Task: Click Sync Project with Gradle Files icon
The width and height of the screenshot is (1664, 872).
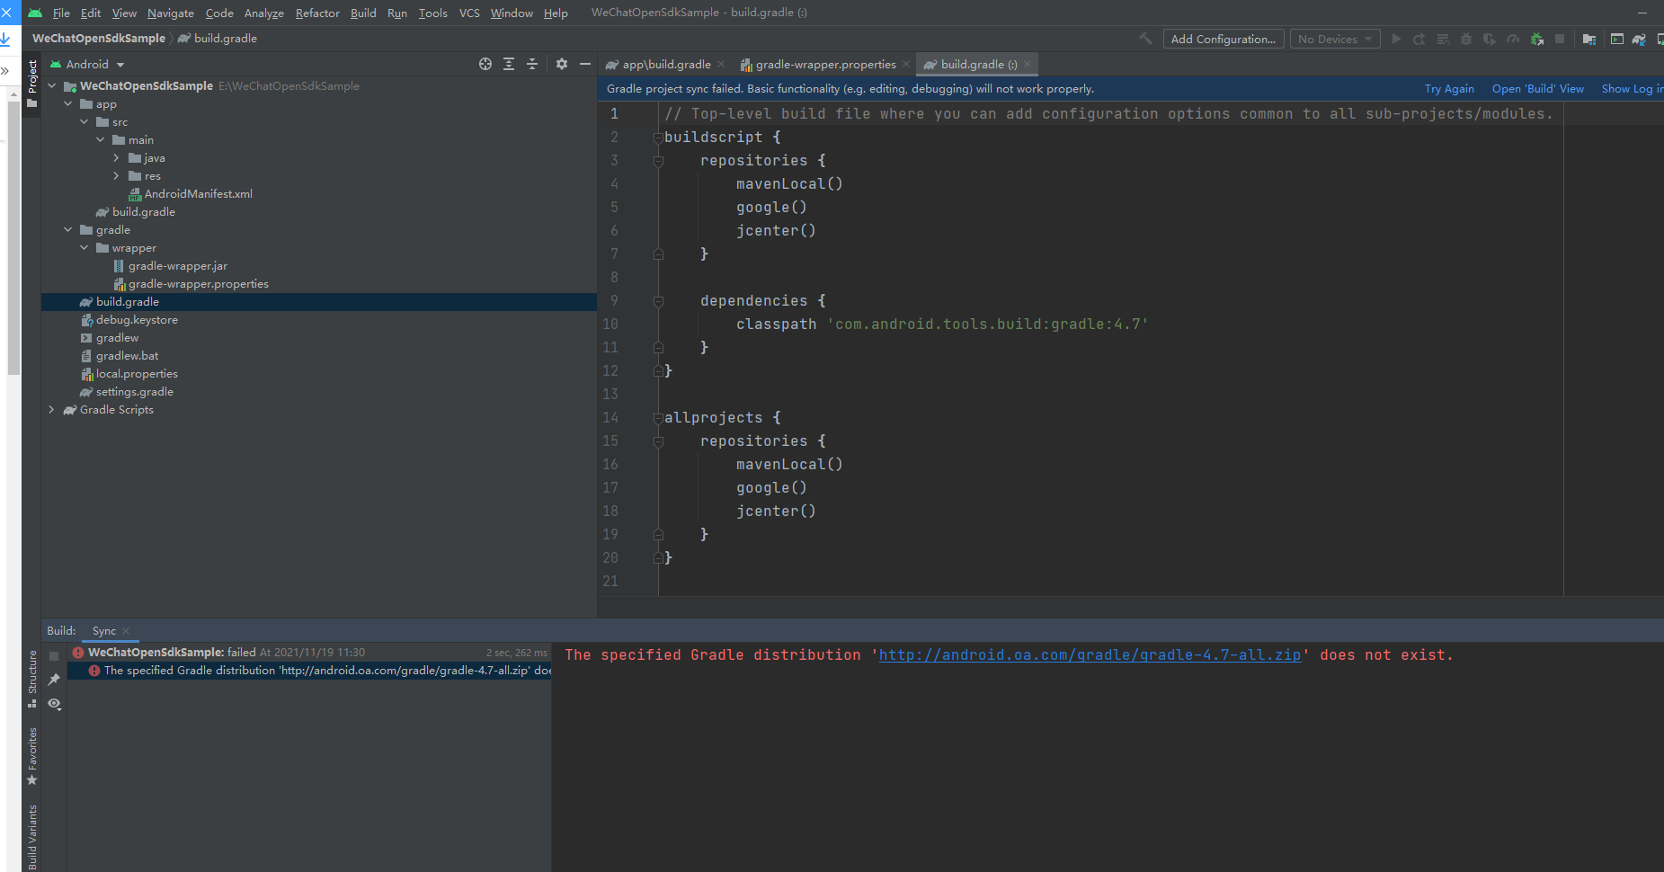Action: [1640, 39]
